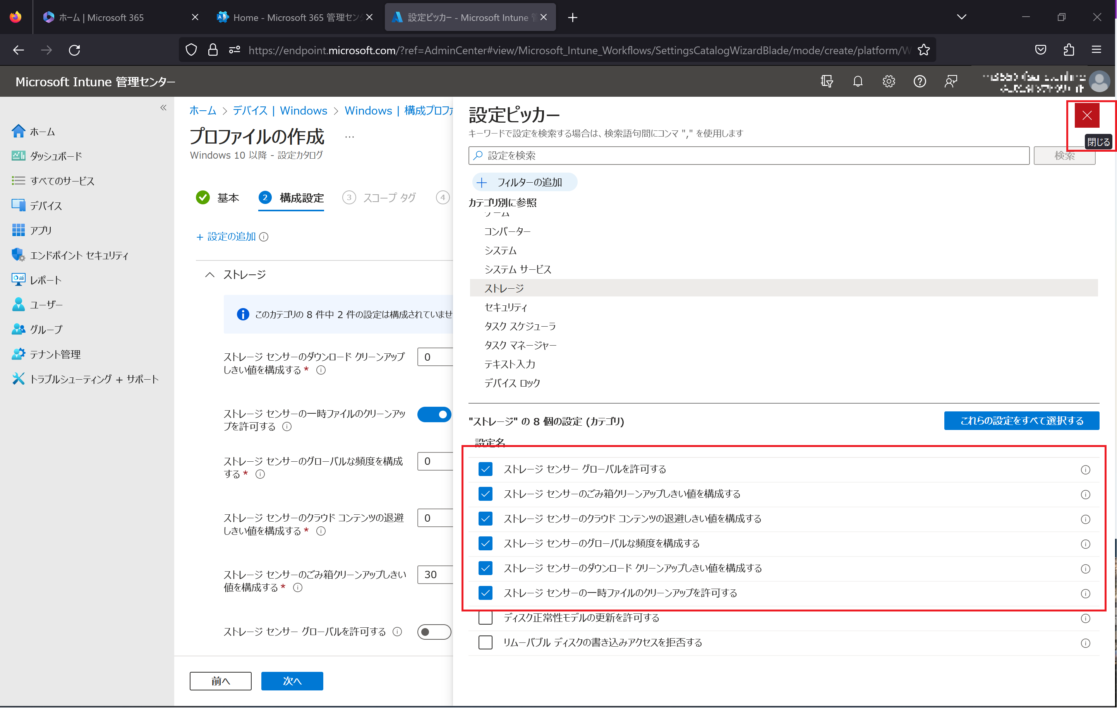Bookmark this page with the star icon

pyautogui.click(x=923, y=50)
